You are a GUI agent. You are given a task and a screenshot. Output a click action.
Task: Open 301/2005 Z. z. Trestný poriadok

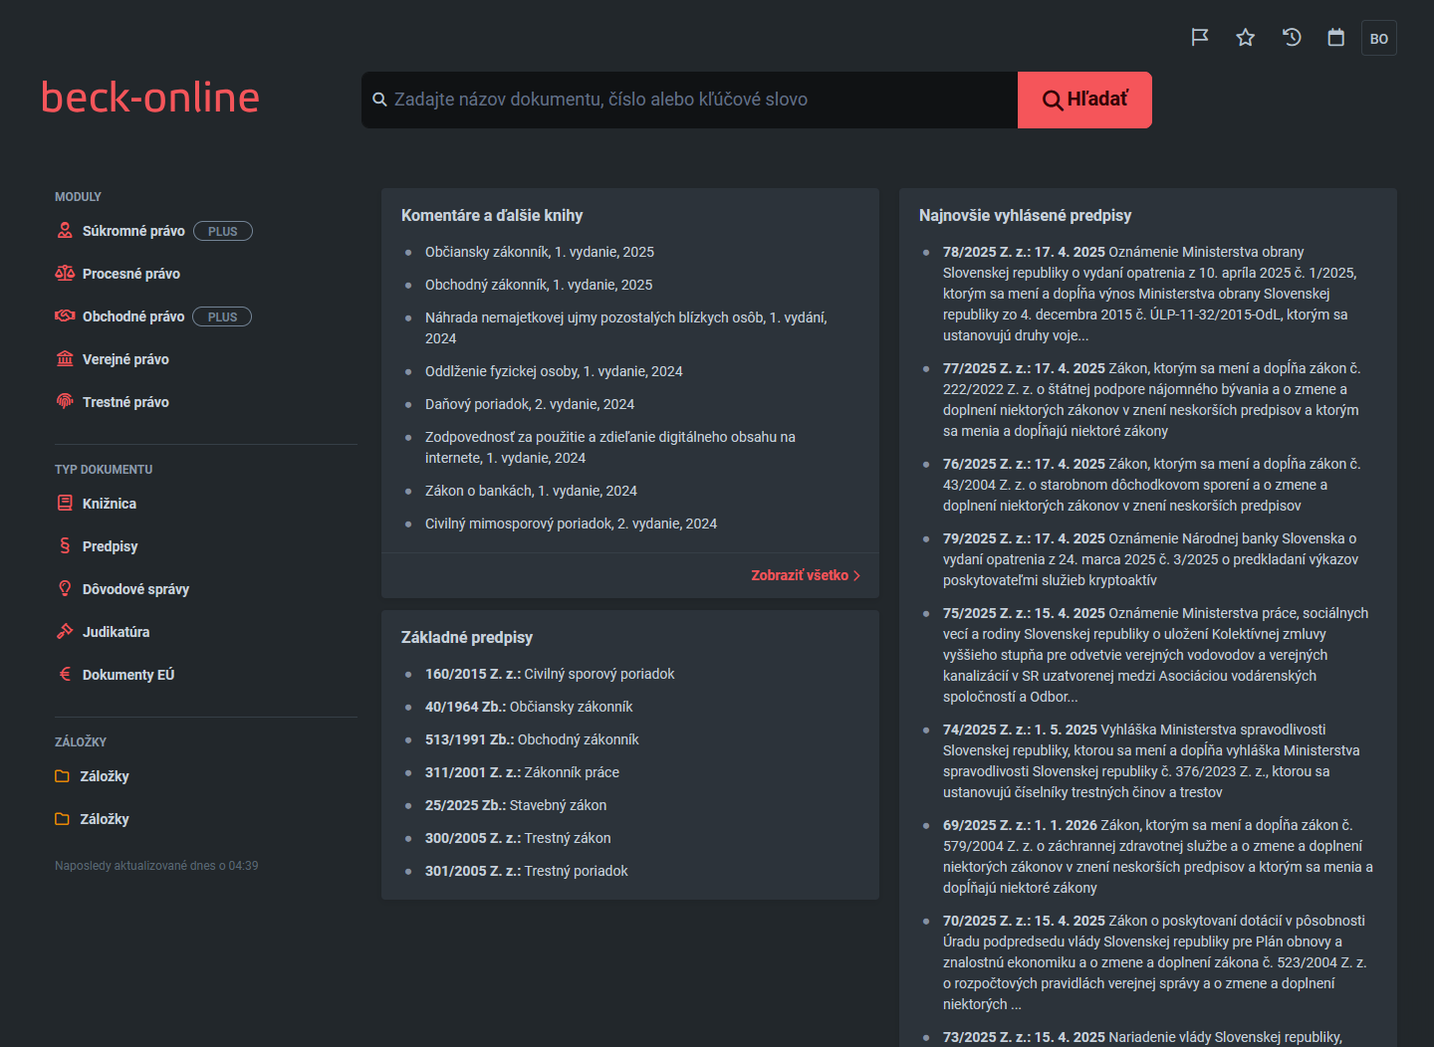point(527,871)
